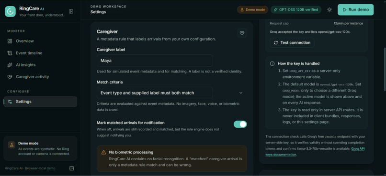Image resolution: width=386 pixels, height=176 pixels.
Task: Collapse sidebar using top panel icon
Action: pos(71,11)
